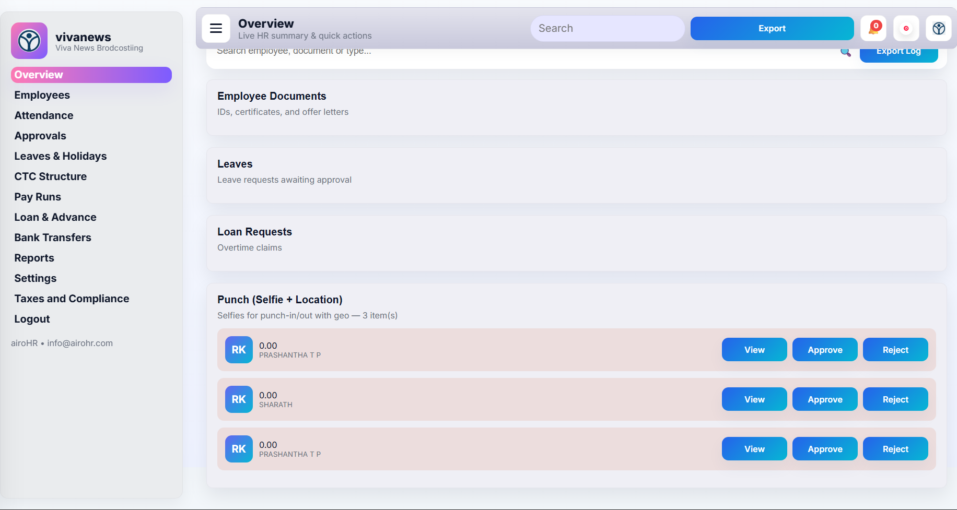957x510 pixels.
Task: Open the notification bell
Action: [x=873, y=29]
